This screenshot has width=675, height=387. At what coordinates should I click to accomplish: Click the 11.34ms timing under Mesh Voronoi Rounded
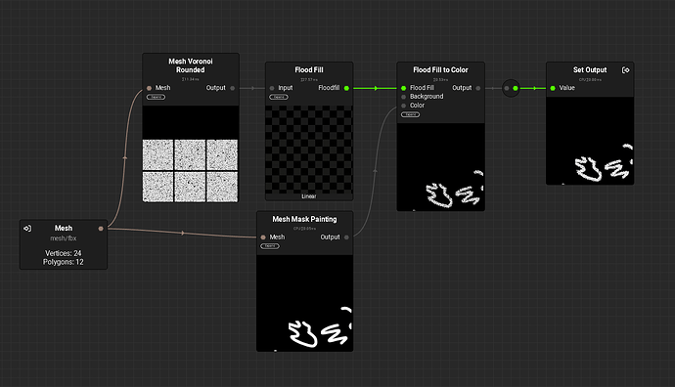tap(191, 79)
